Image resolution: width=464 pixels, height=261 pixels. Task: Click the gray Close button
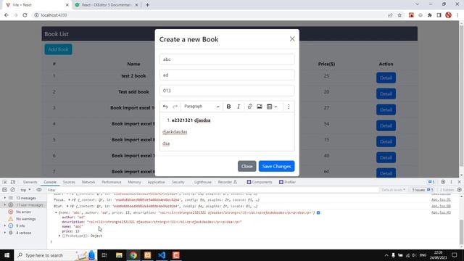click(x=246, y=166)
